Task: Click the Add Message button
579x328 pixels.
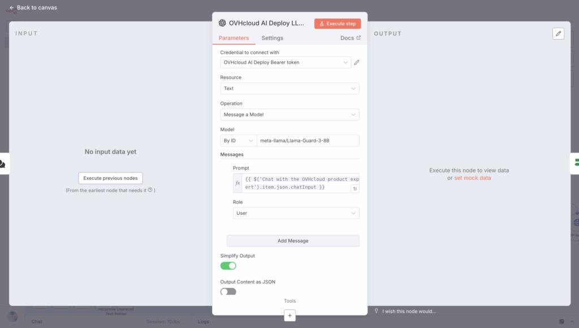Action: coord(293,241)
